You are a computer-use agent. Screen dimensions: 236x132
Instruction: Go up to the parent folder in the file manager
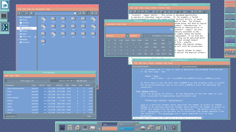pos(27,13)
